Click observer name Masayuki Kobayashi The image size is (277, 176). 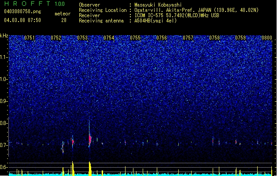(x=158, y=5)
